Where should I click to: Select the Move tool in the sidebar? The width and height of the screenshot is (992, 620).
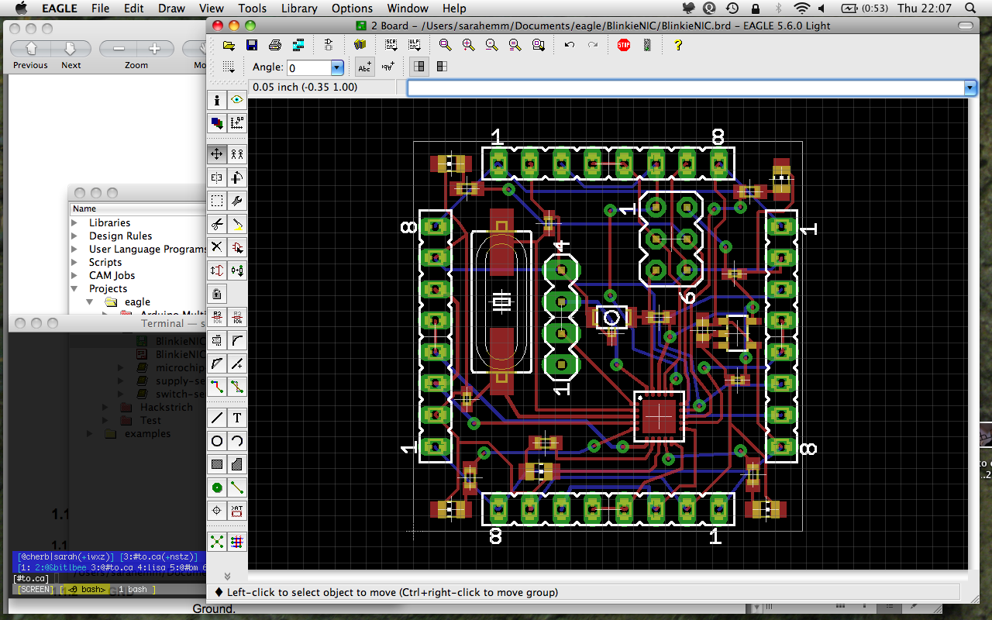217,154
